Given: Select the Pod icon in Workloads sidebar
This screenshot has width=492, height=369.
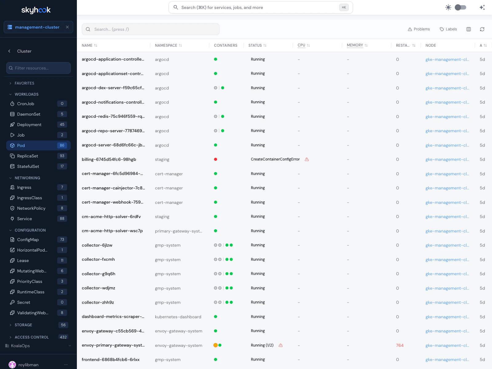Looking at the screenshot, I should tap(12, 145).
